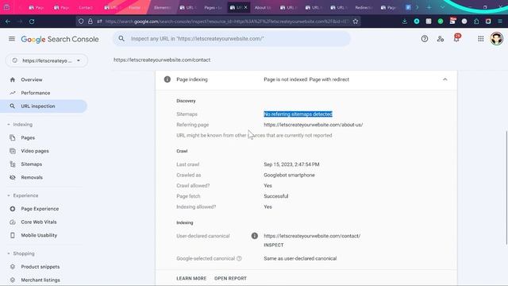
Task: Open the browser application menu
Action: (500, 21)
